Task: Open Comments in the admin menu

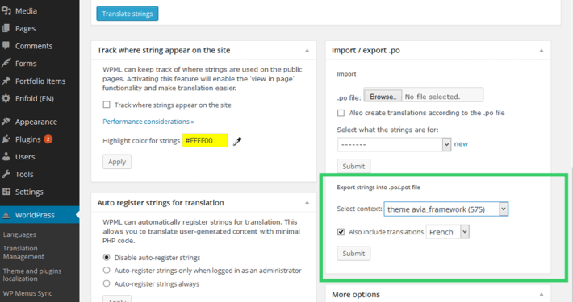Action: pos(34,46)
